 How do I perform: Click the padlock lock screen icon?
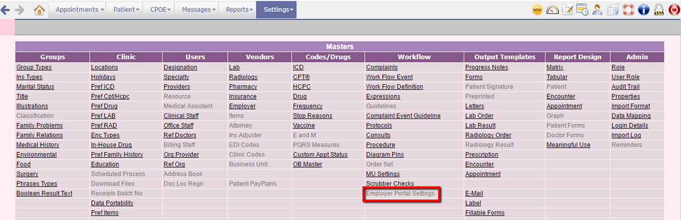(x=658, y=9)
